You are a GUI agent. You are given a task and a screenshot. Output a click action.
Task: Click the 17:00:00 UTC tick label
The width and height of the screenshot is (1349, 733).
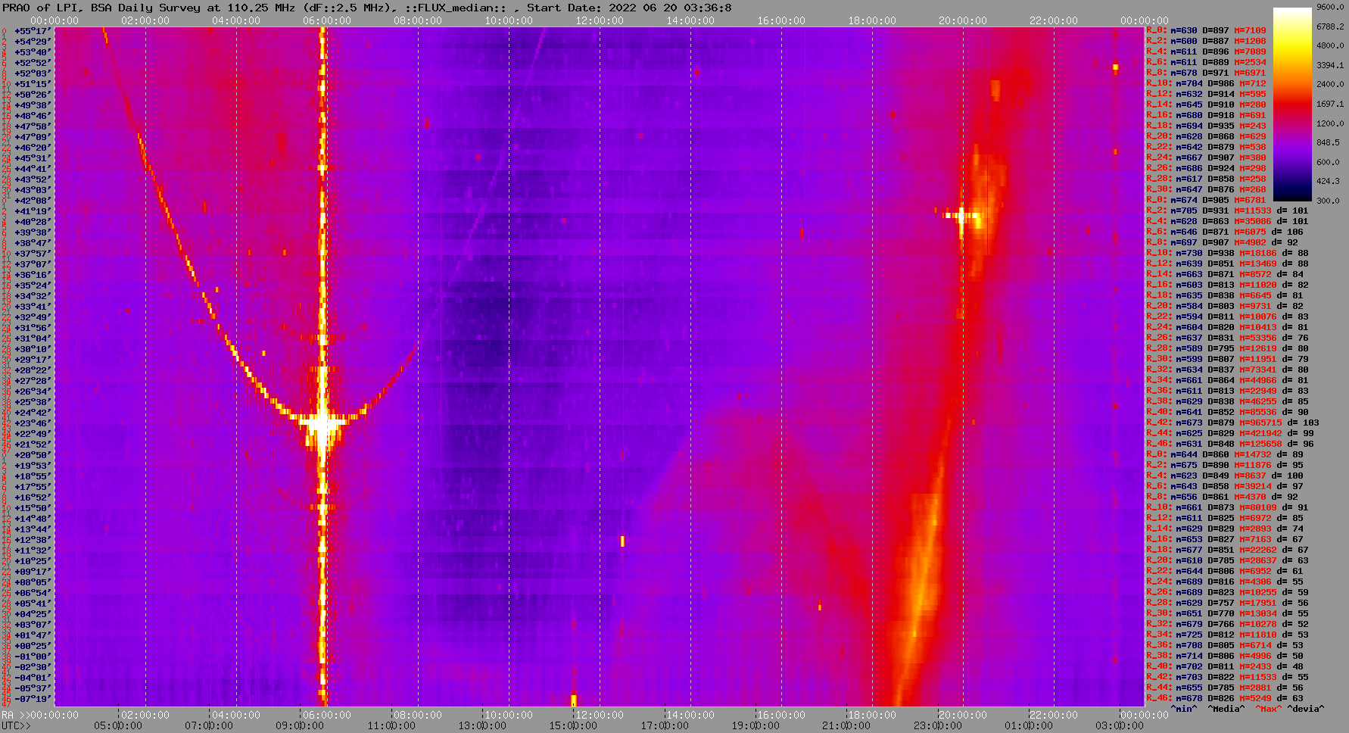tap(665, 725)
